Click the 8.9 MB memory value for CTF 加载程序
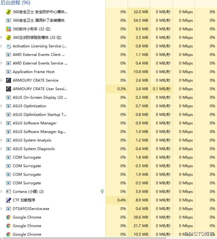Image resolution: width=217 pixels, height=239 pixels. (x=142, y=200)
